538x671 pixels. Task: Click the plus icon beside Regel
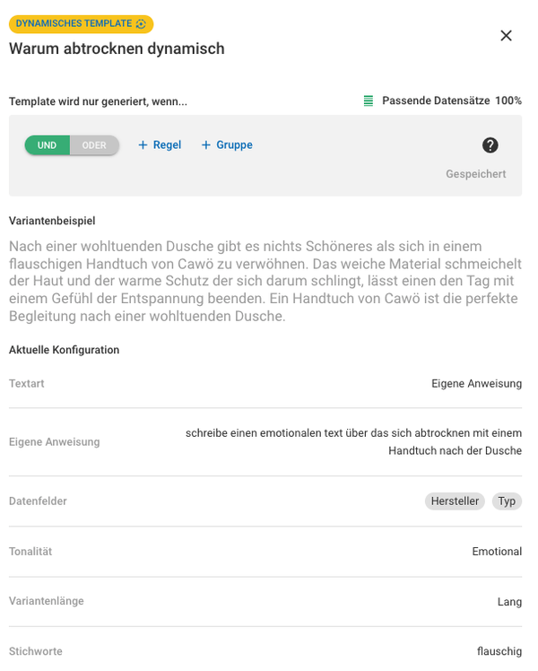[x=143, y=145]
